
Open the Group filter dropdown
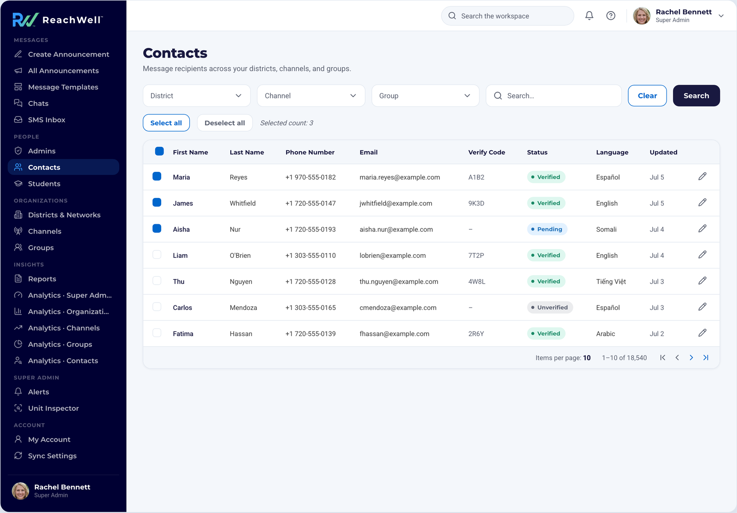click(426, 96)
